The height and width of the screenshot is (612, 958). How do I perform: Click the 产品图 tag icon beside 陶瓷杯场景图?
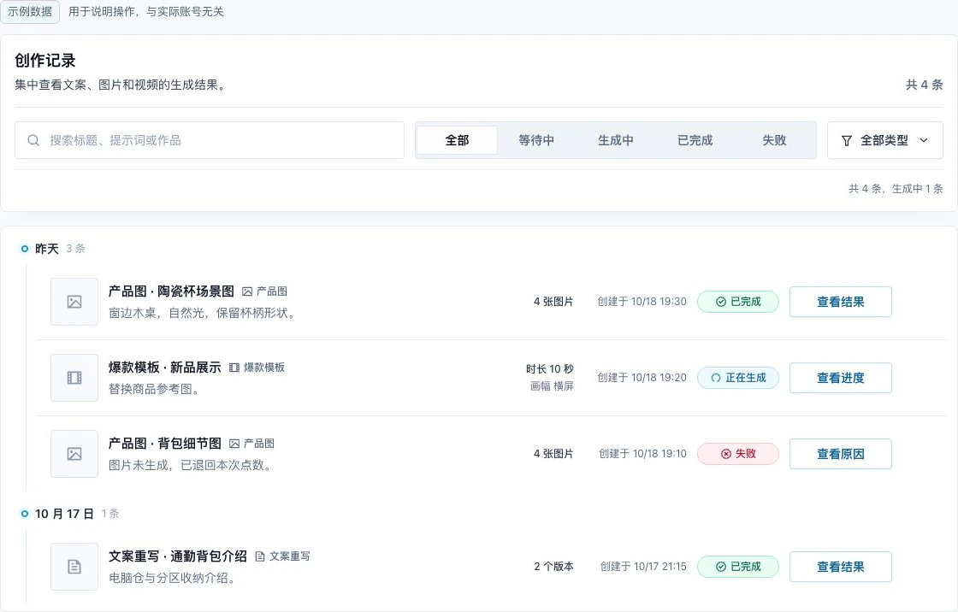tap(247, 291)
